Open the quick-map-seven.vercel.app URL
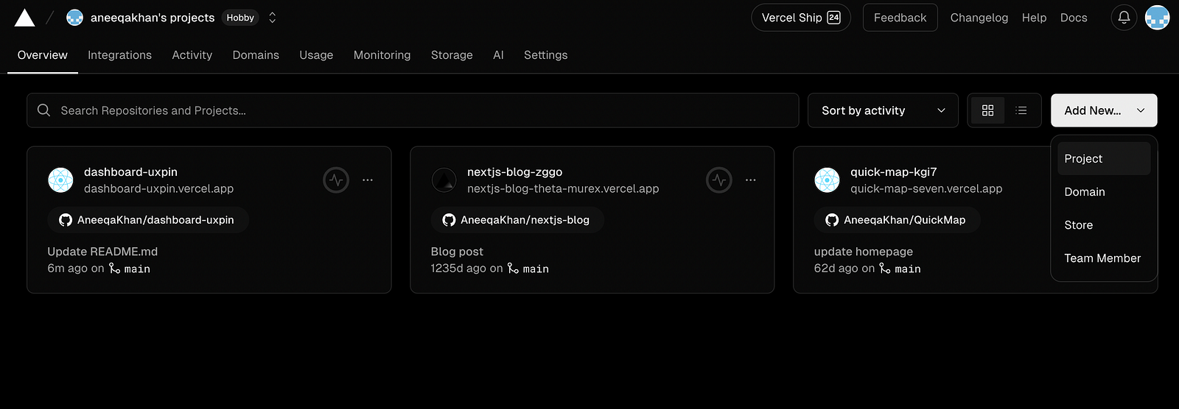Viewport: 1179px width, 409px height. (x=926, y=189)
